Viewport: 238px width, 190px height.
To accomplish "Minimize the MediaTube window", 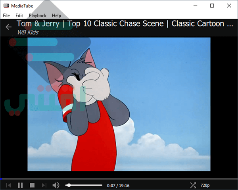I will (x=195, y=6).
